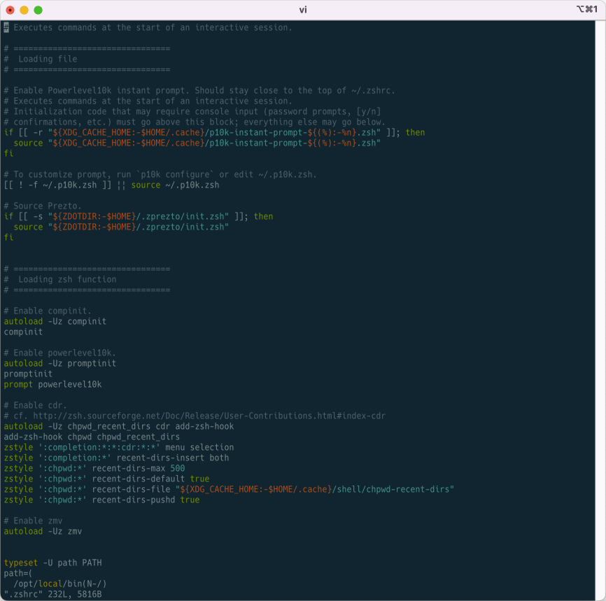
Task: Click the zsh.sourceforge.net URL comment
Action: tap(195, 416)
